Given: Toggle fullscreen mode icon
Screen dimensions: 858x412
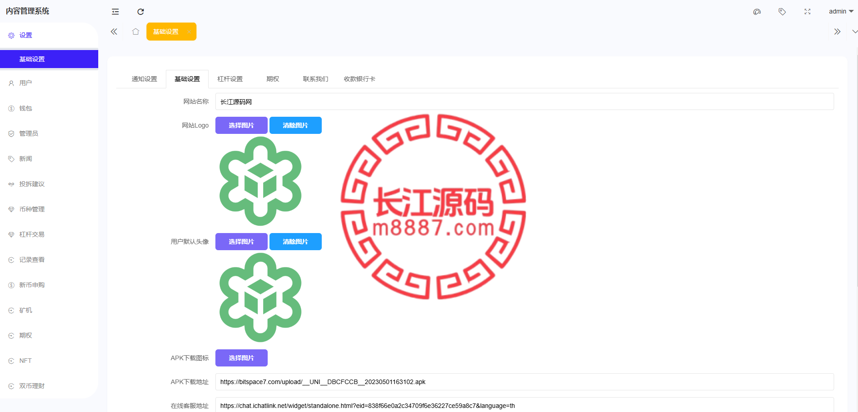Looking at the screenshot, I should 808,12.
